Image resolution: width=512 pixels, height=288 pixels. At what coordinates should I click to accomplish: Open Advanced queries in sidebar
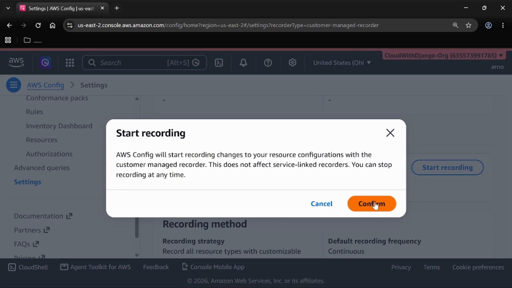click(x=42, y=168)
